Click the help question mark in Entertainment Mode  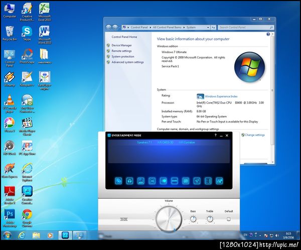pyautogui.click(x=215, y=135)
